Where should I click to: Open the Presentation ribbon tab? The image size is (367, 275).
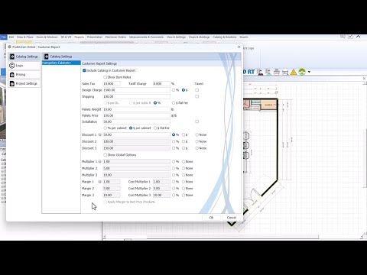(95, 37)
